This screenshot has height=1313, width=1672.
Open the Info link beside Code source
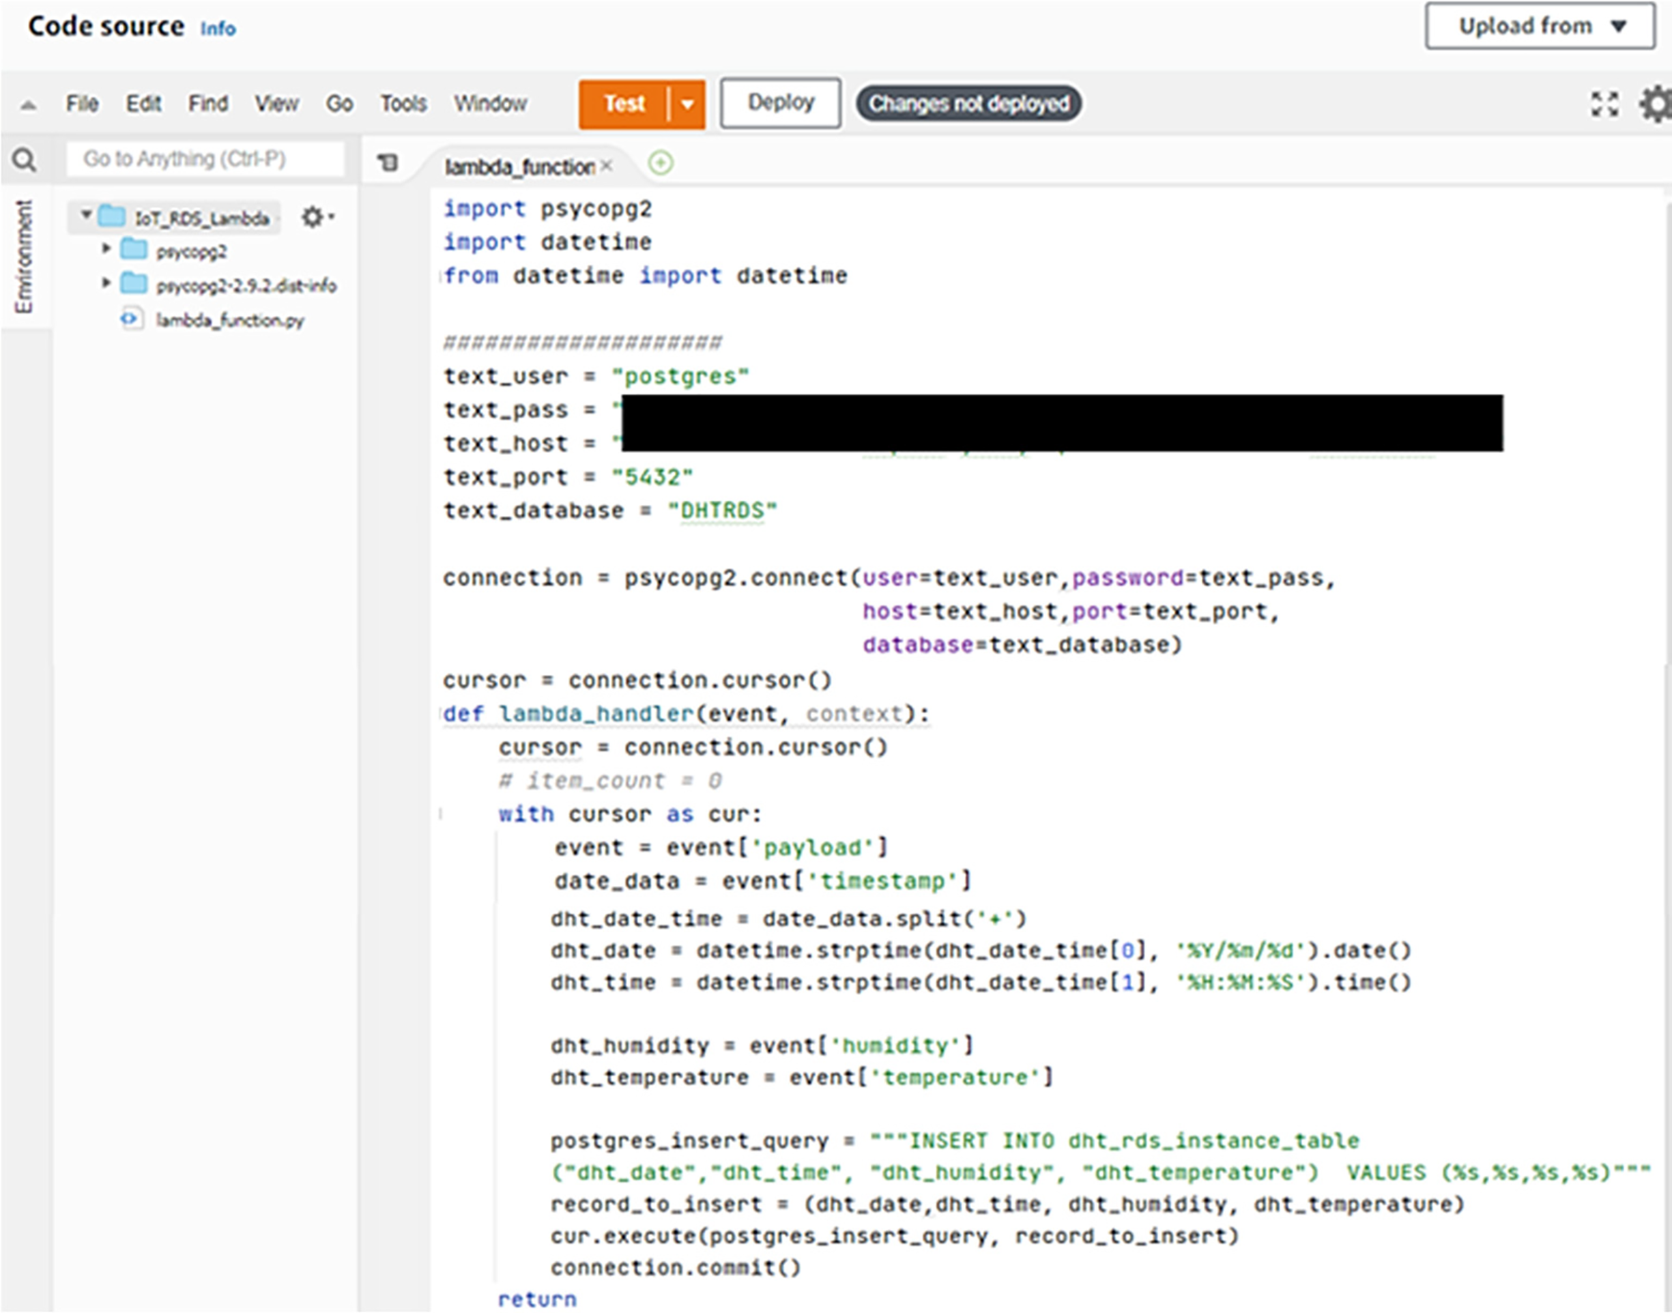click(x=218, y=29)
